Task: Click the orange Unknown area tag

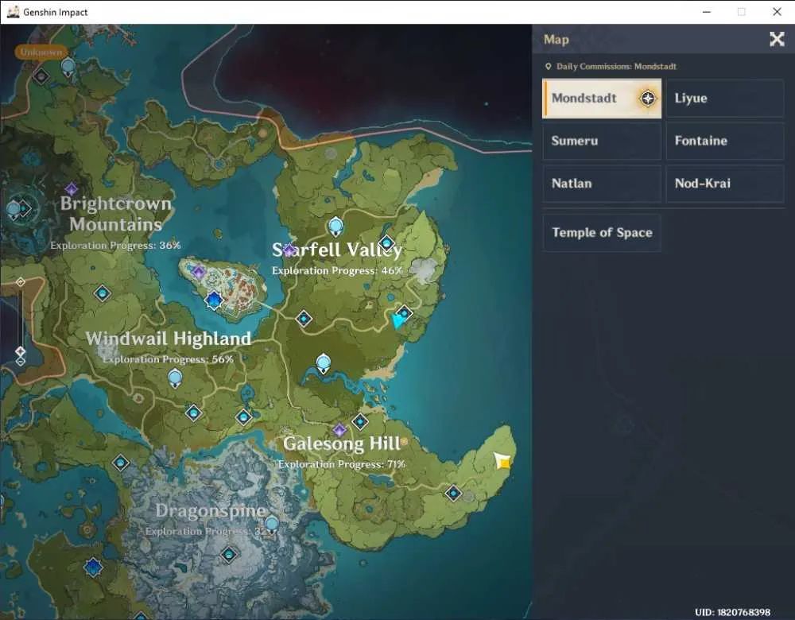Action: [x=41, y=52]
